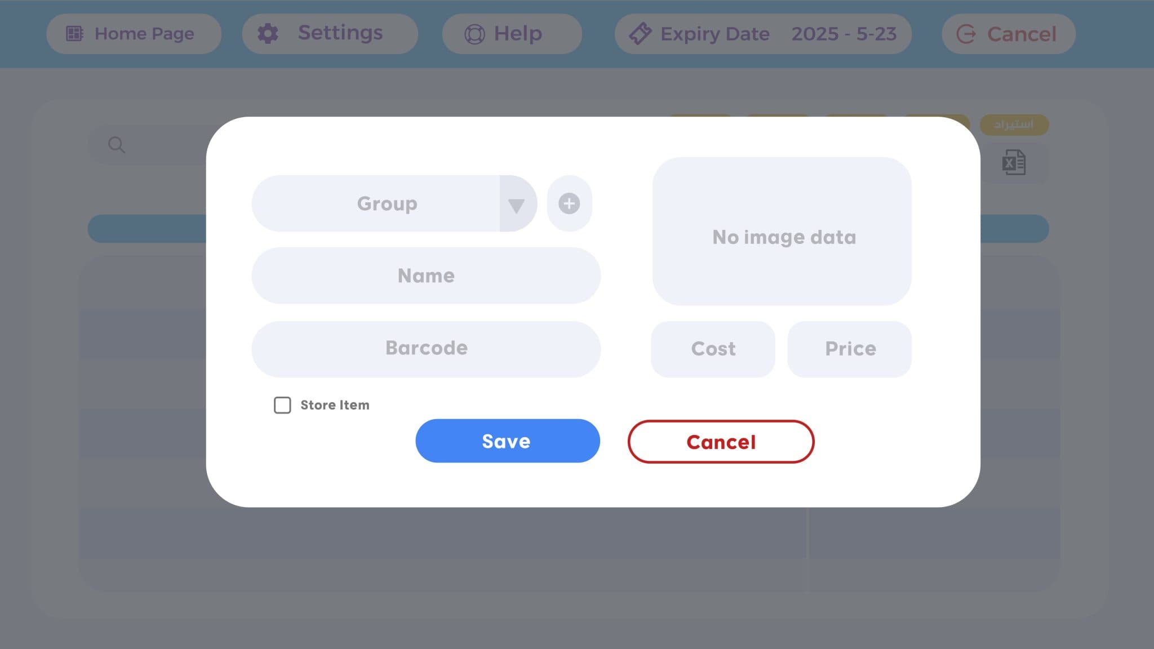This screenshot has height=649, width=1154.
Task: Enable the Store Item checkbox
Action: click(x=282, y=405)
